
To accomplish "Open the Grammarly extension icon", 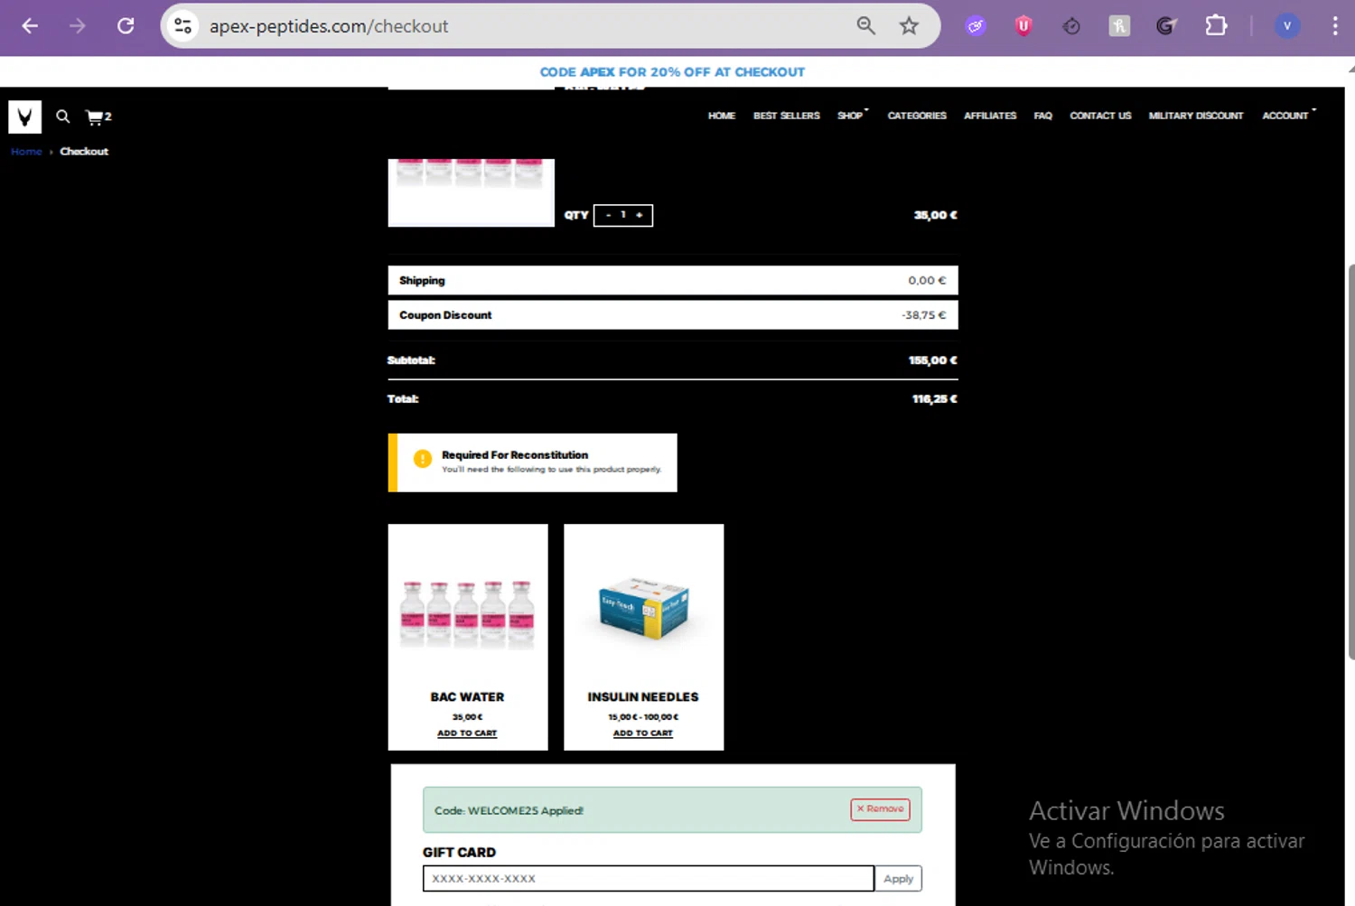I will click(x=1166, y=26).
